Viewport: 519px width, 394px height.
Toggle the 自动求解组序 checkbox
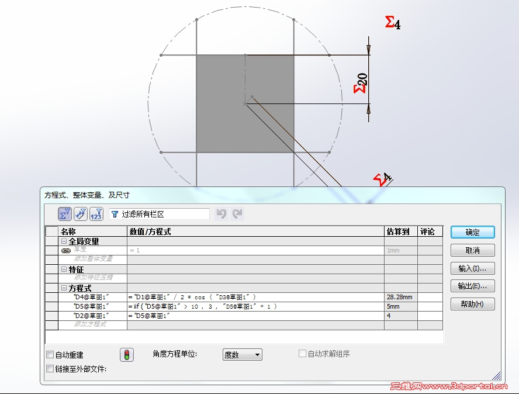point(302,352)
